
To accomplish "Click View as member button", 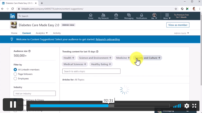I will click(178, 25).
